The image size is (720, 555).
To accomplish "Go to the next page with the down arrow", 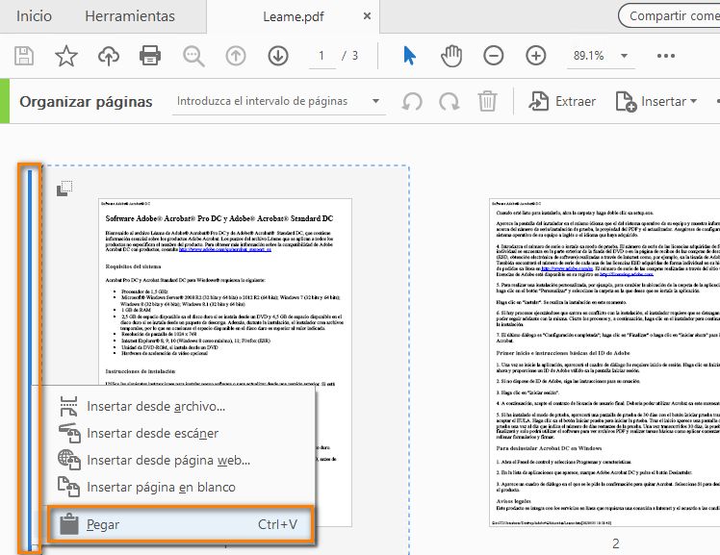I will click(278, 56).
